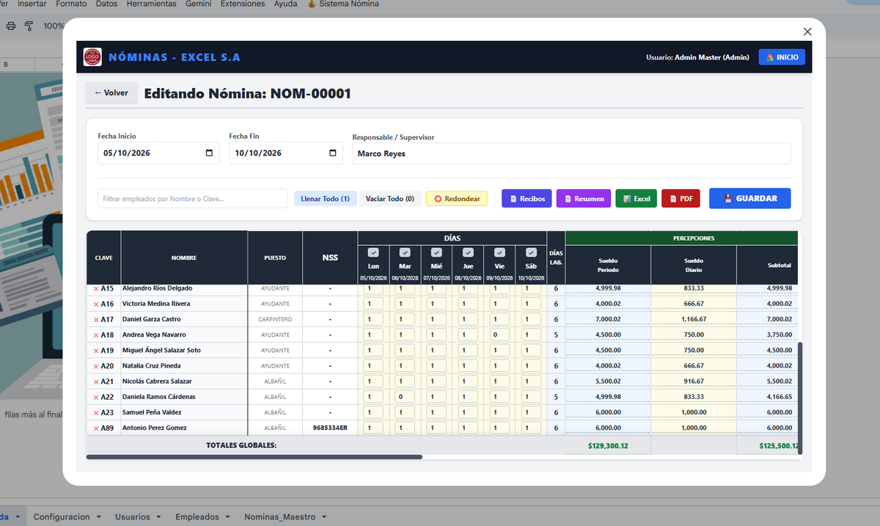
Task: Toggle the Jue day checkbox
Action: coord(468,252)
